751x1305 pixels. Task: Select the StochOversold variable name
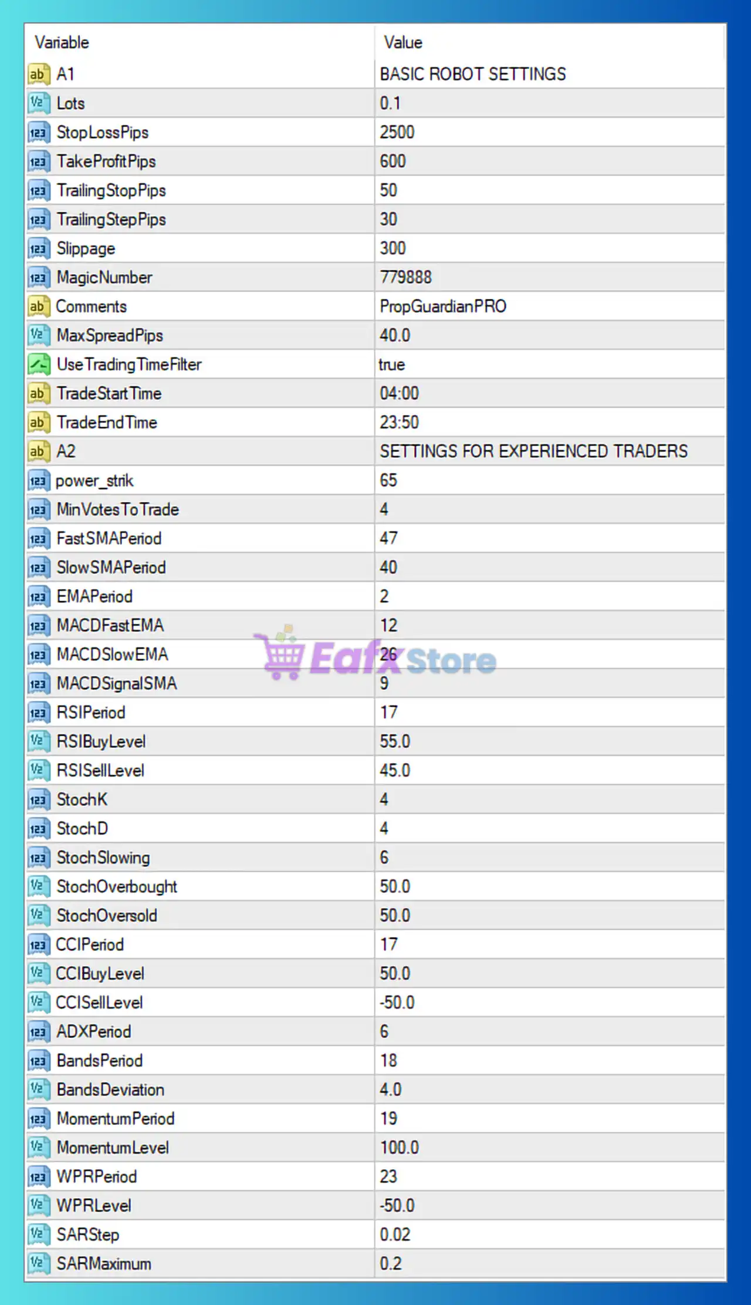107,916
